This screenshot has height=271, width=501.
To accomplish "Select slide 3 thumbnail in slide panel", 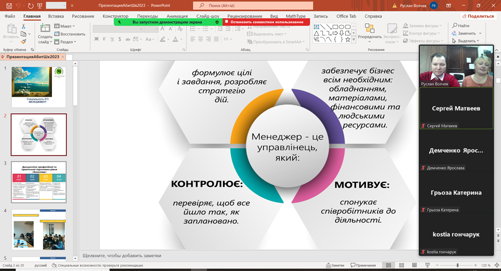I will pyautogui.click(x=39, y=182).
